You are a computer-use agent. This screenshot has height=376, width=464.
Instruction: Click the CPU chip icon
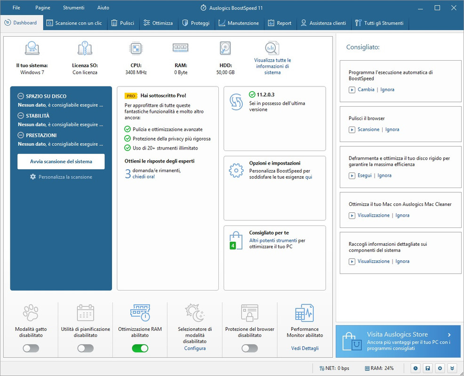pos(136,48)
